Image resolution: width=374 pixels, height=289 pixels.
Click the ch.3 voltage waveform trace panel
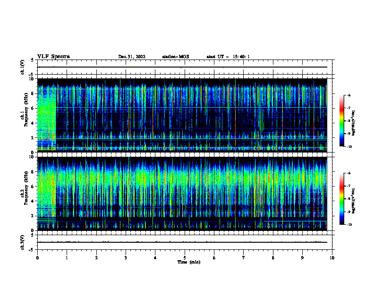tap(185, 242)
